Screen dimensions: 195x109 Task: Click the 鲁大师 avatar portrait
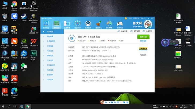pos(148,24)
